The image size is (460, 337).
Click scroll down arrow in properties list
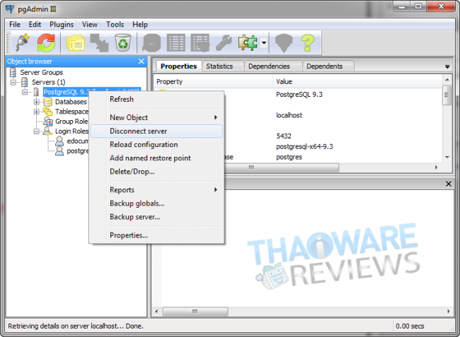pos(447,158)
